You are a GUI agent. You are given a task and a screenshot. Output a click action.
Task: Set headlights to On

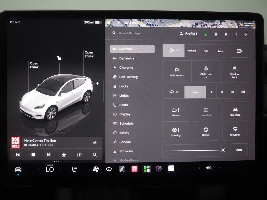click(x=206, y=51)
